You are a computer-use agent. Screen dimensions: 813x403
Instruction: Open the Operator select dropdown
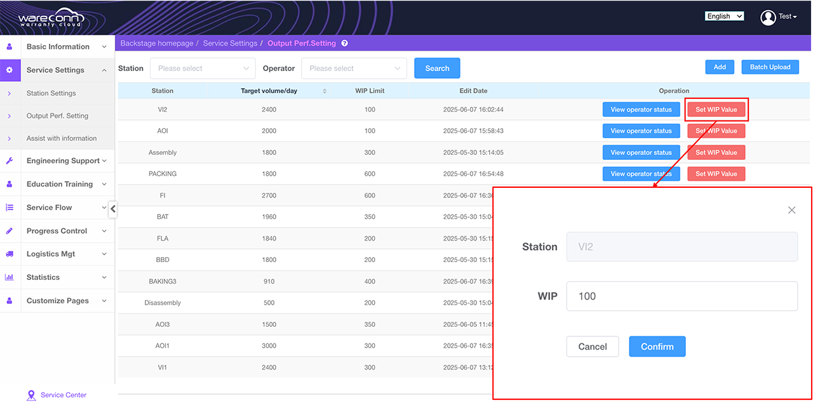354,69
